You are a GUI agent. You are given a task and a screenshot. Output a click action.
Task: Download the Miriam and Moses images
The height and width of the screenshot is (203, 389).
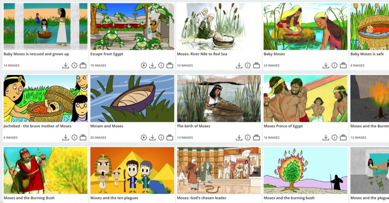tap(152, 137)
